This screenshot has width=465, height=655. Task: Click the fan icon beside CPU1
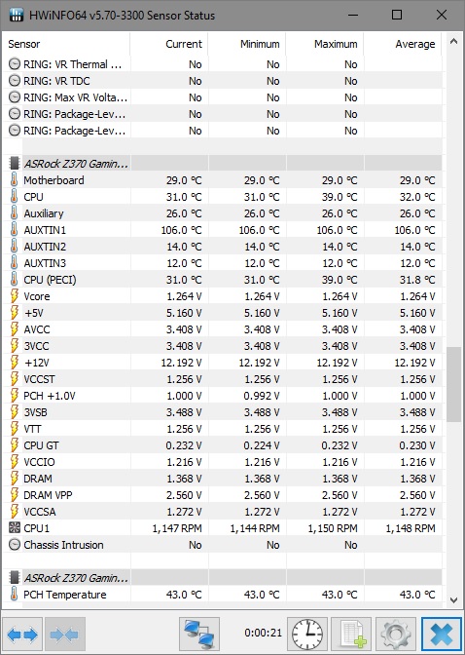[15, 527]
